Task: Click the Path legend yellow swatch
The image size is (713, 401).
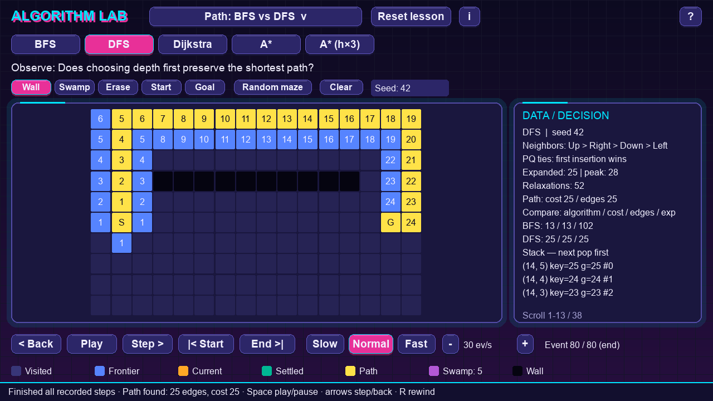Action: [x=350, y=371]
